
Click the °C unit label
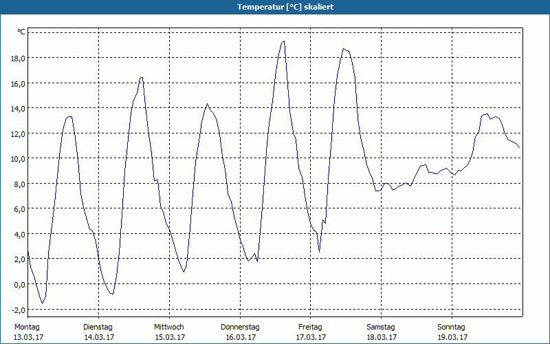tap(21, 32)
